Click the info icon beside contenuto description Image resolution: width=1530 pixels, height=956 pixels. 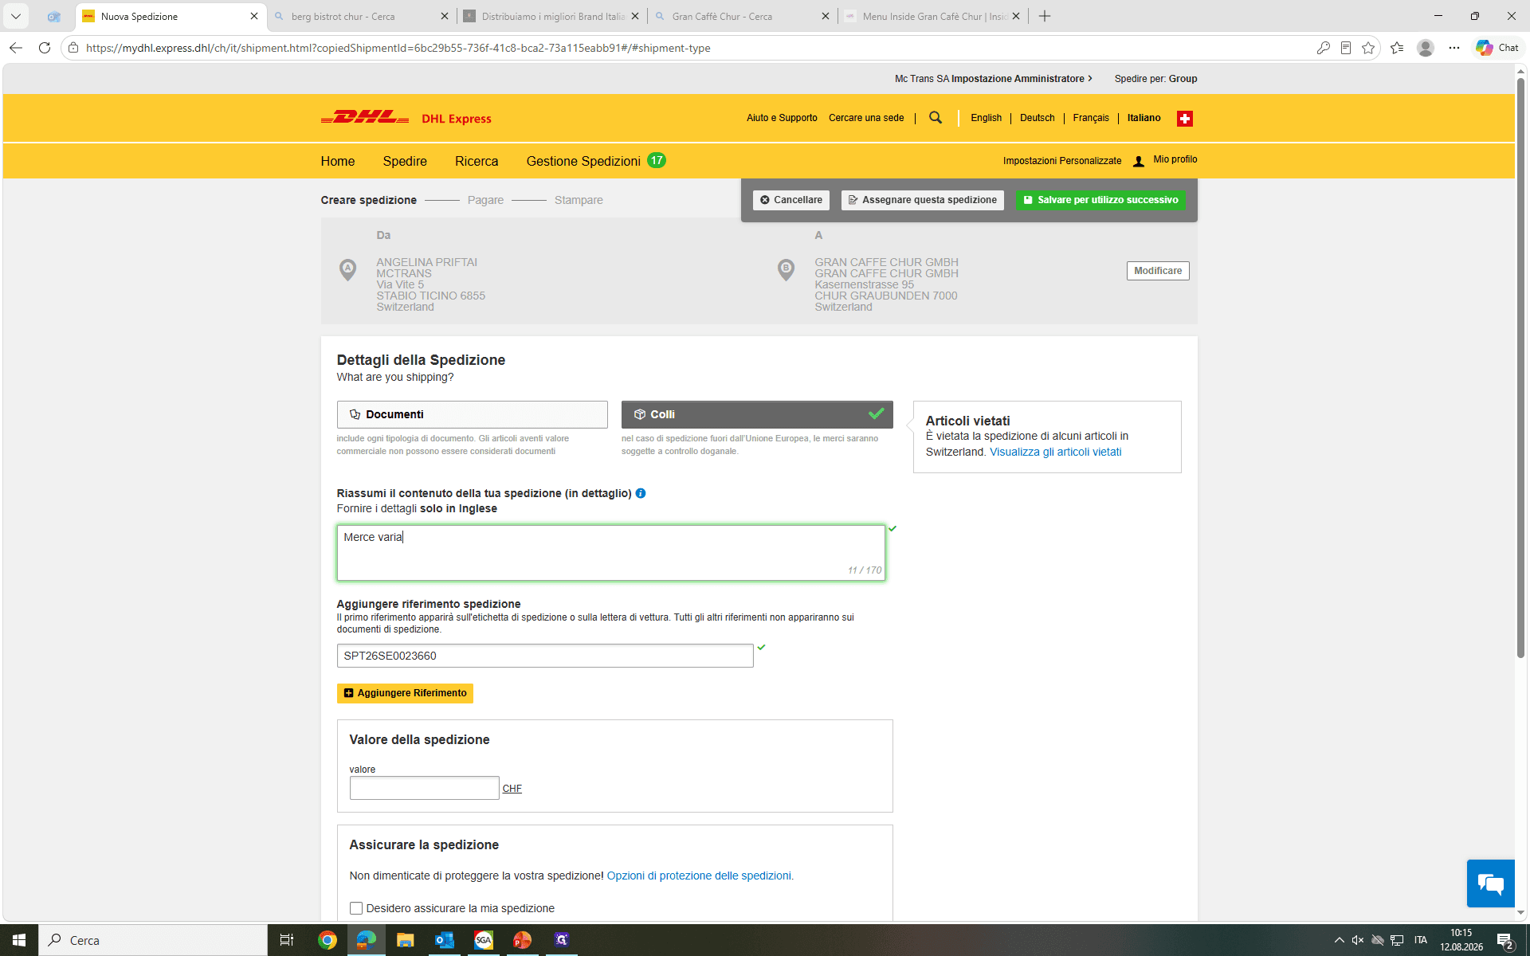tap(641, 493)
